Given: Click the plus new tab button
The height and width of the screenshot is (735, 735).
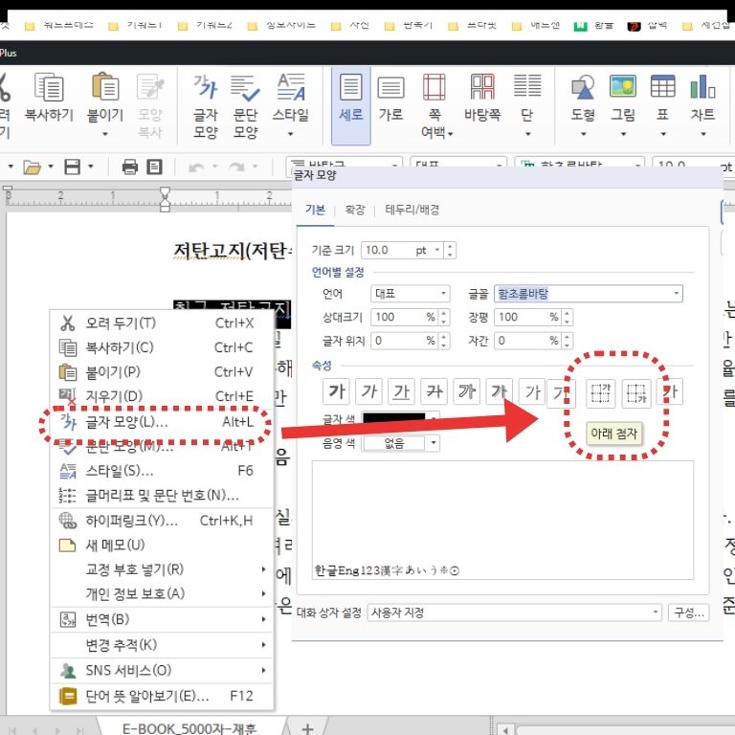Looking at the screenshot, I should [307, 728].
